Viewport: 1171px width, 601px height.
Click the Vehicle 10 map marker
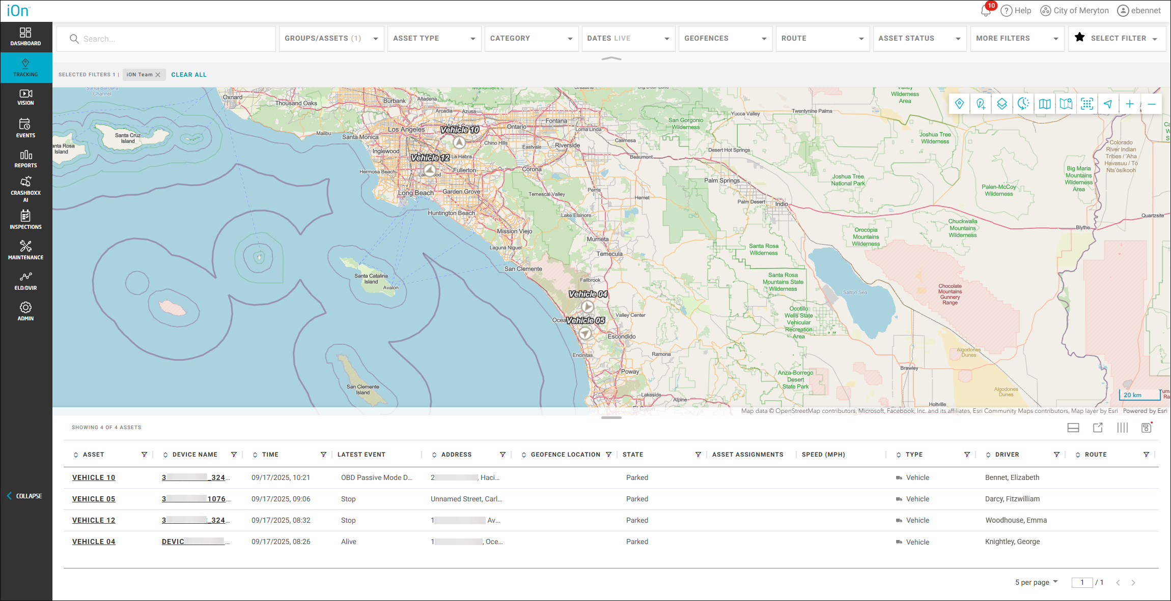tap(459, 142)
